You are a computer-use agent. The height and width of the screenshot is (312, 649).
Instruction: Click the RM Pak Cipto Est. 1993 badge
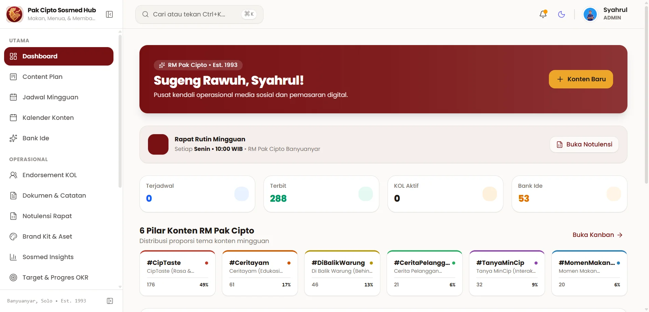198,65
